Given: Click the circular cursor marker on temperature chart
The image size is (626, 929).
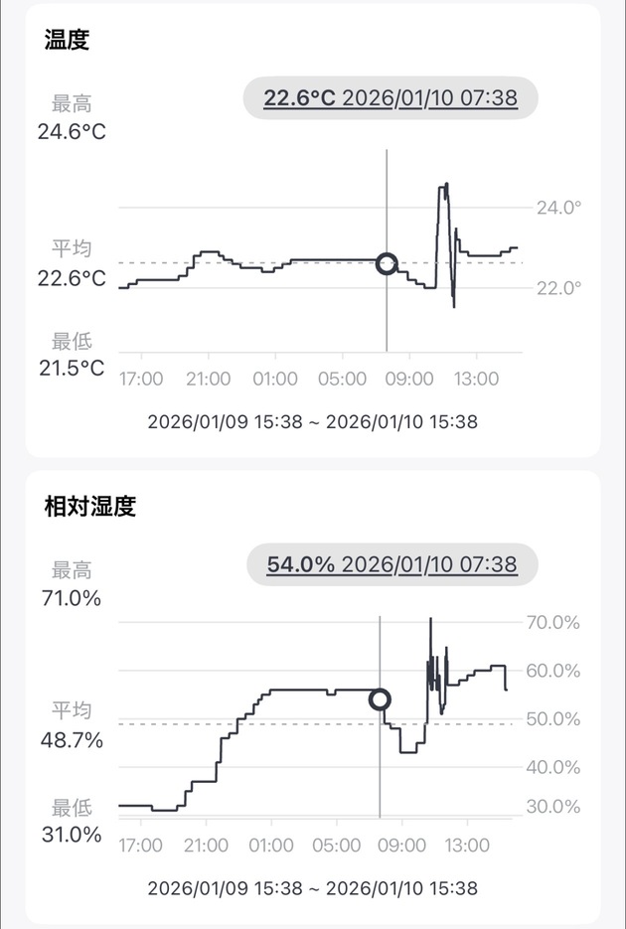Looking at the screenshot, I should [x=386, y=263].
